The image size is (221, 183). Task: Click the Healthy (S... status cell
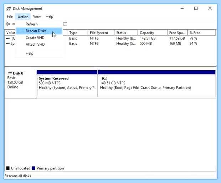126,44
